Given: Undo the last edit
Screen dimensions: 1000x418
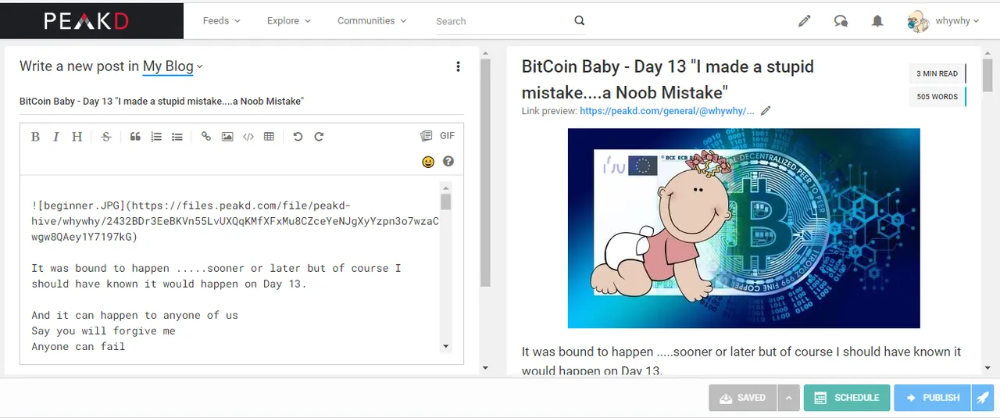Looking at the screenshot, I should coord(298,137).
